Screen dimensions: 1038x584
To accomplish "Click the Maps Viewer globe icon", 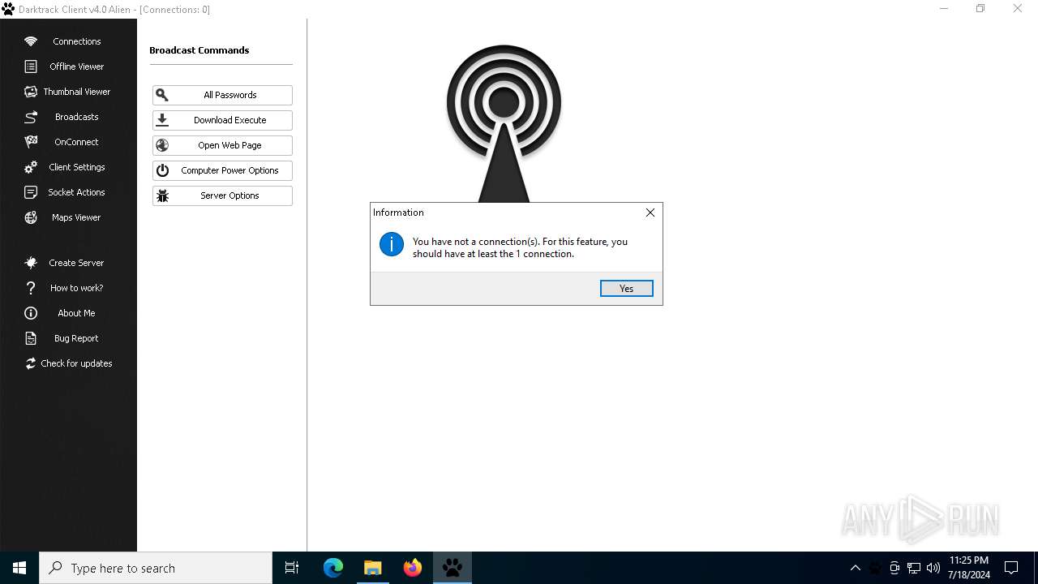I will (31, 217).
